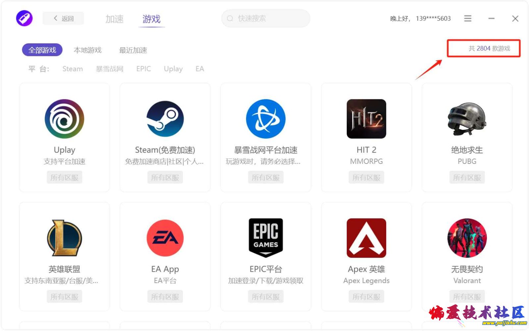Click the 返回 back button
This screenshot has width=529, height=331.
point(63,19)
